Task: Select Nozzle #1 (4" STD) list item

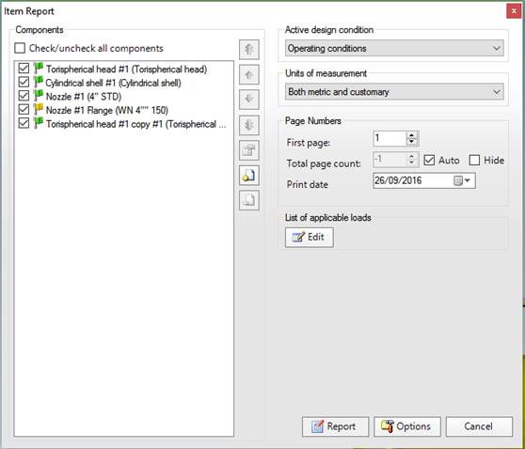Action: pyautogui.click(x=84, y=97)
